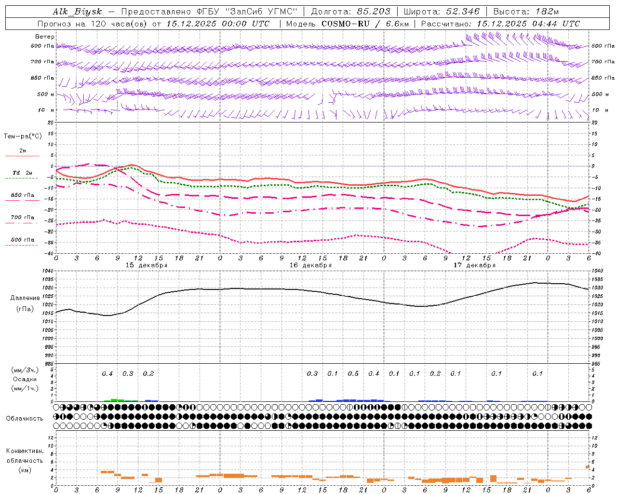
Task: Click the 'Тем-ра(°C)' temperature label
Action: [23, 137]
